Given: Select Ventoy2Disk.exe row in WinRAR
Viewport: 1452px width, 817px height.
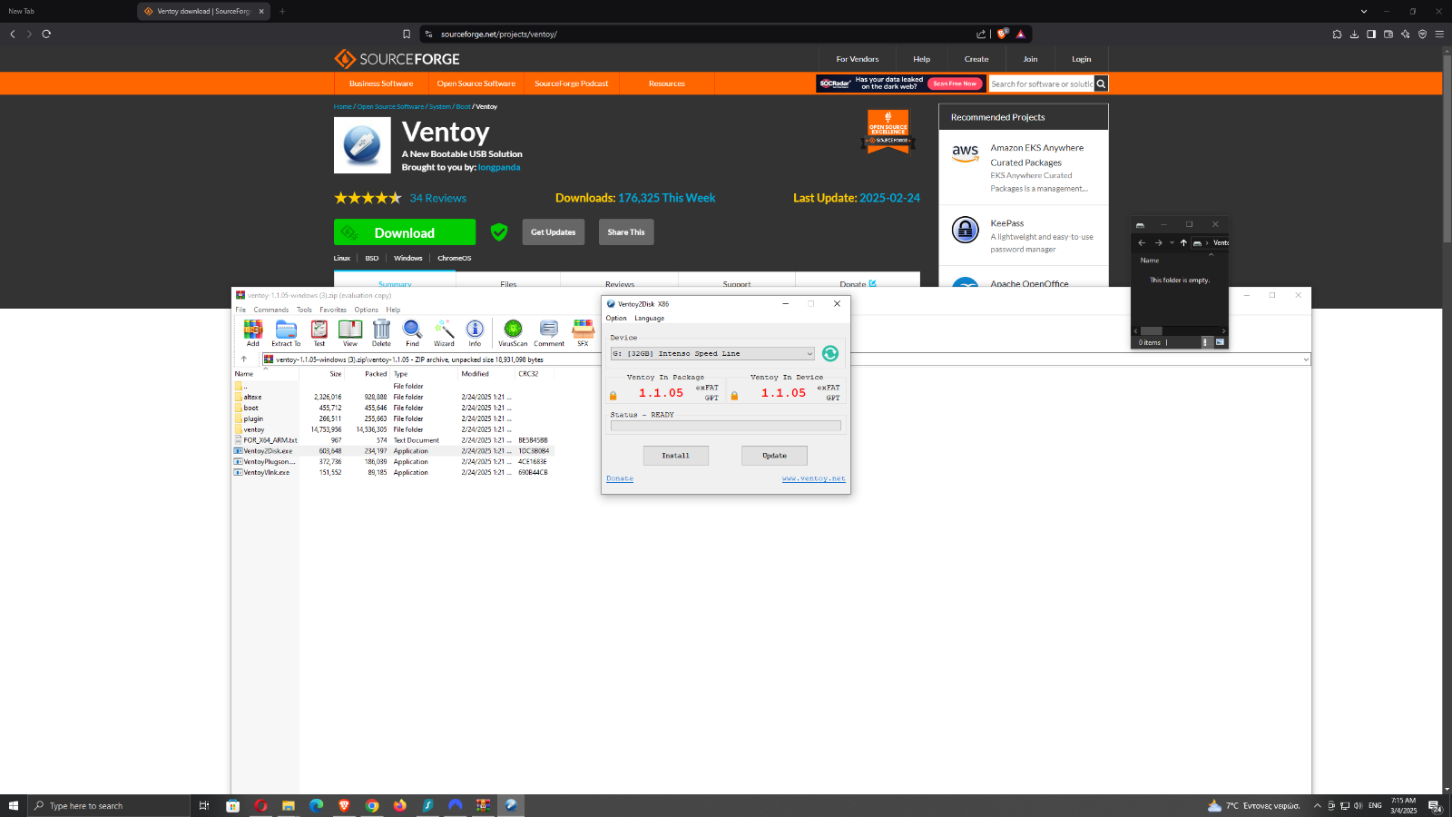Looking at the screenshot, I should [392, 451].
